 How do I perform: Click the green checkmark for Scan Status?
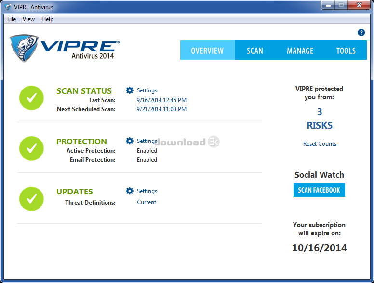click(31, 98)
